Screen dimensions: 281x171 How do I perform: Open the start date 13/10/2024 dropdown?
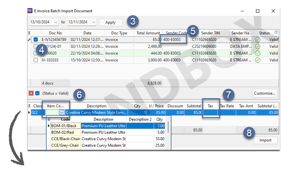[x=56, y=22]
